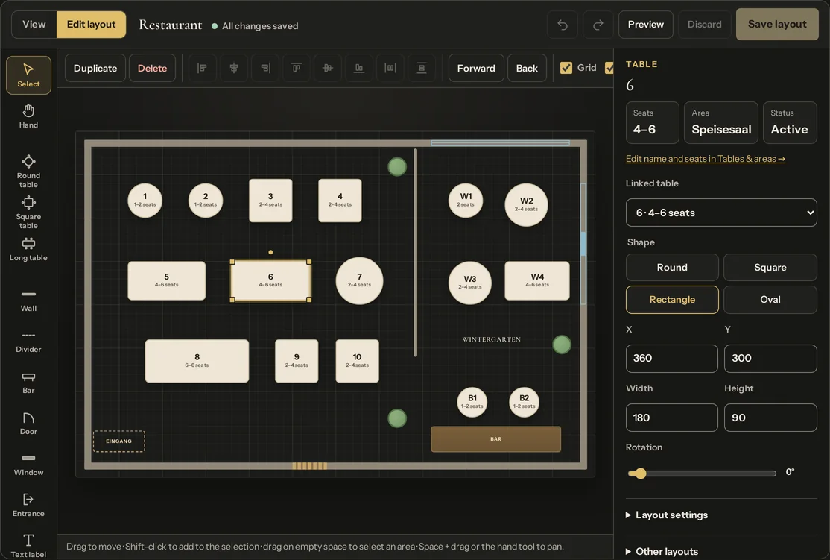Switch to Edit layout mode

coord(91,25)
